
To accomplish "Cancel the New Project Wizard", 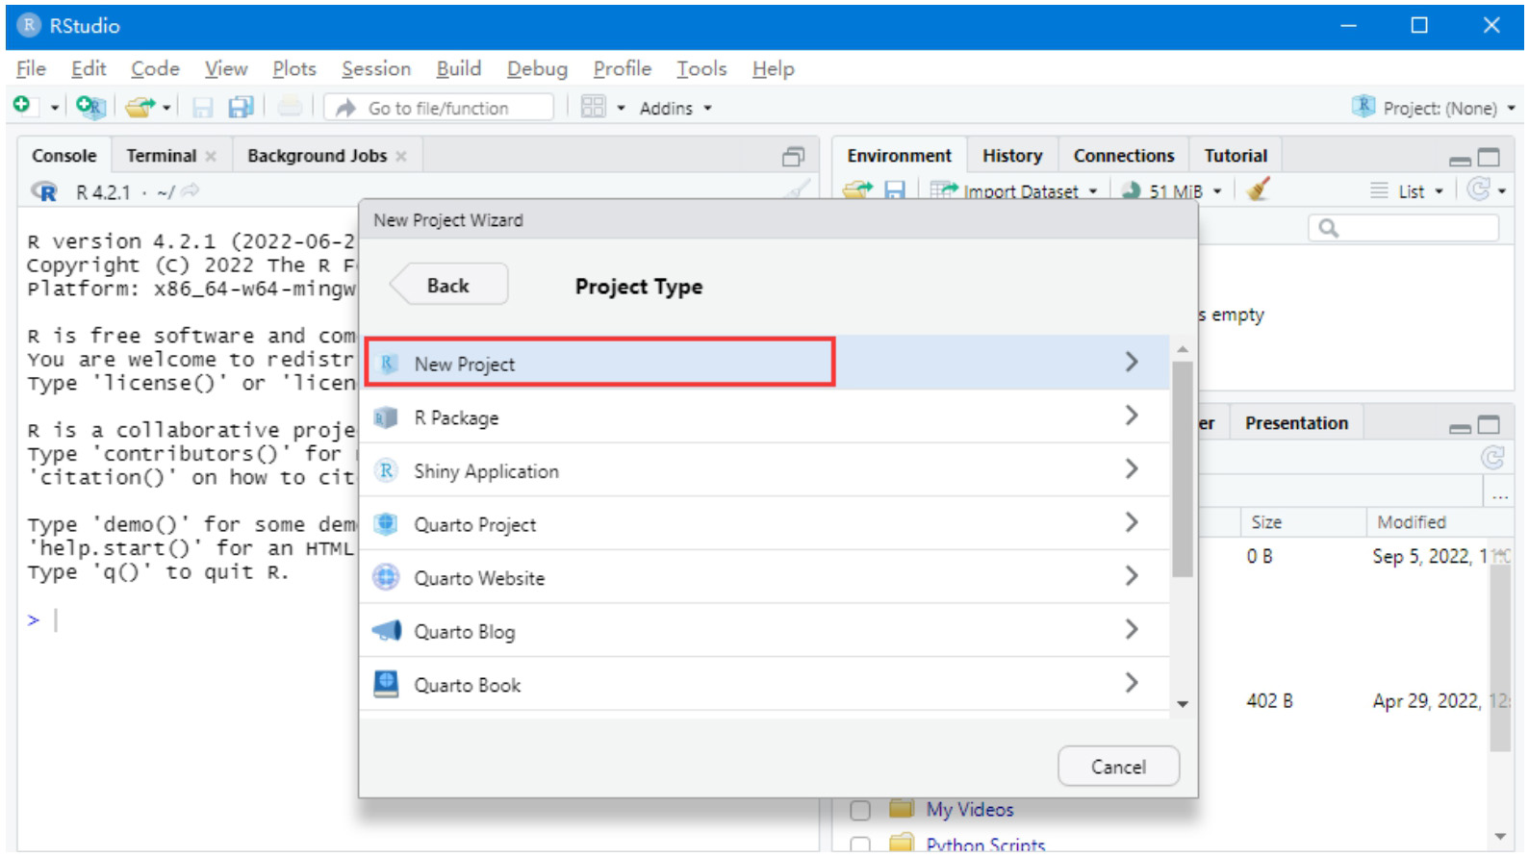I will (1117, 767).
